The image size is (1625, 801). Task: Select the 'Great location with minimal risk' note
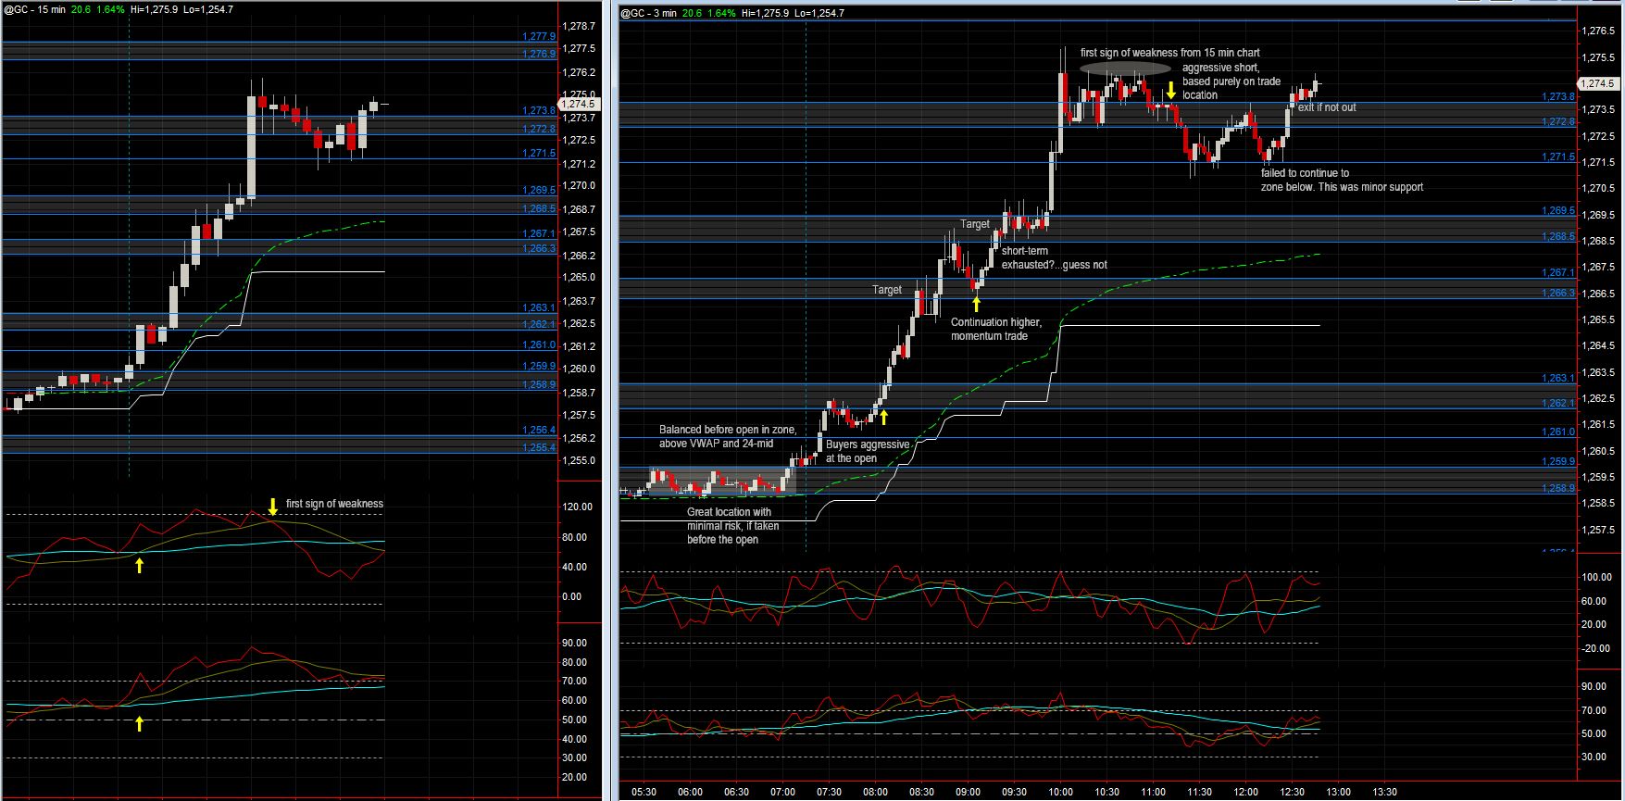(732, 525)
